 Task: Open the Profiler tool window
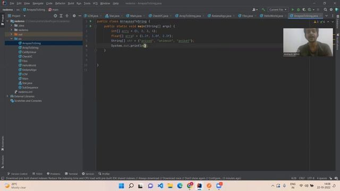[104, 173]
